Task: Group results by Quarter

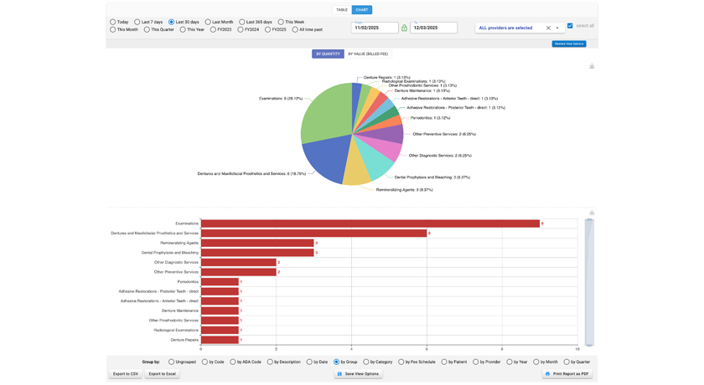Action: tap(567, 362)
